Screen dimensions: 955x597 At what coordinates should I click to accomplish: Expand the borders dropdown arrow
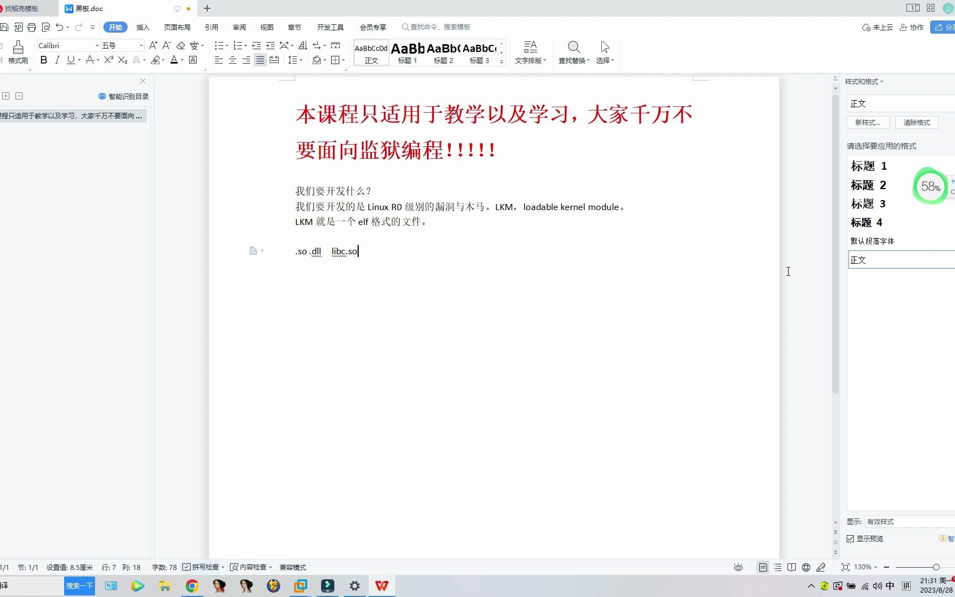pyautogui.click(x=343, y=60)
